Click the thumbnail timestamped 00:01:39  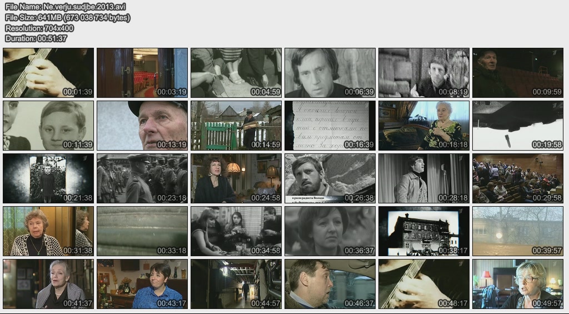(x=48, y=73)
